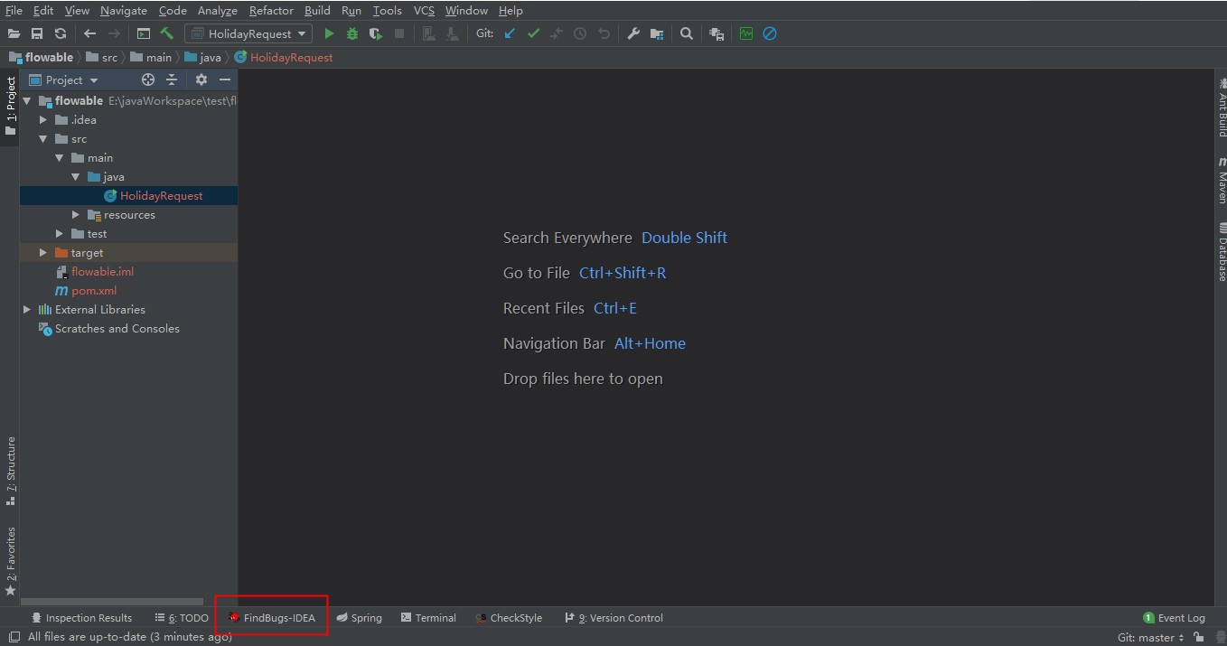This screenshot has width=1227, height=646.
Task: Locate current file with crosshair icon
Action: (x=148, y=80)
